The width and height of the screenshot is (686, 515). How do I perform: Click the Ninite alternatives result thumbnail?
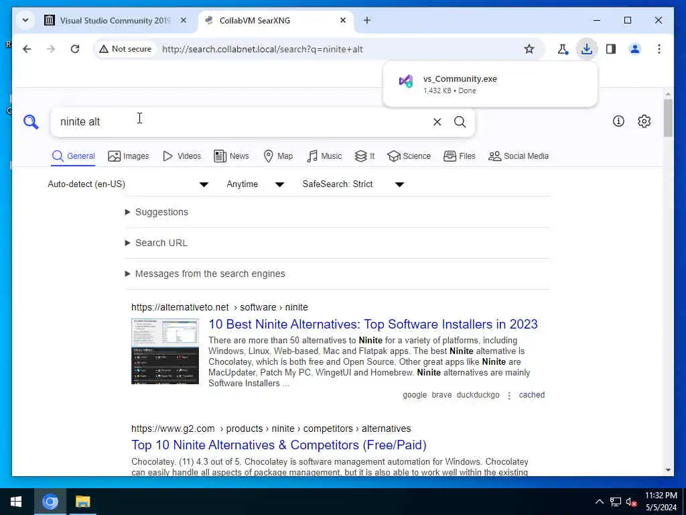coord(165,351)
